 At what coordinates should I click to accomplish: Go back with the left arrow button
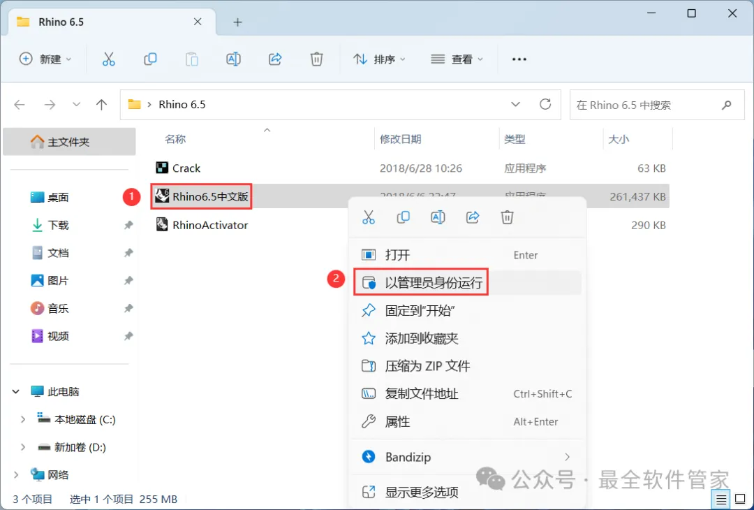(x=20, y=105)
